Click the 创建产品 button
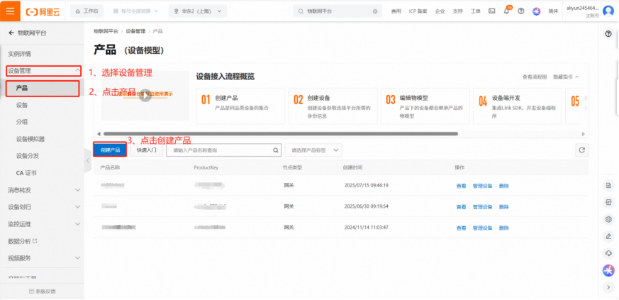Screen dimensions: 619x300 (x=110, y=150)
